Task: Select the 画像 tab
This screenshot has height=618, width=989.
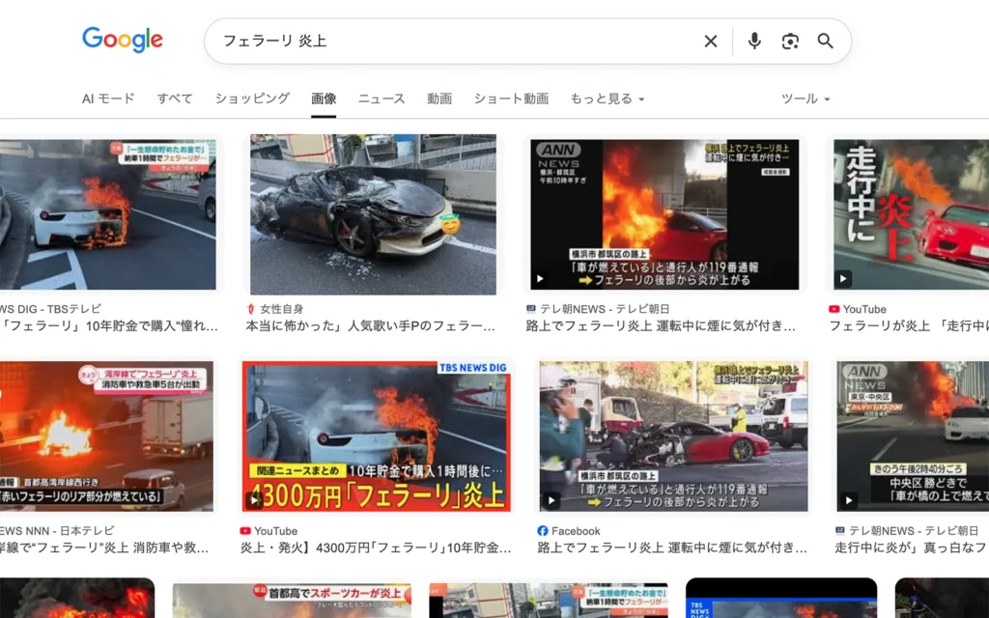Action: click(x=324, y=98)
